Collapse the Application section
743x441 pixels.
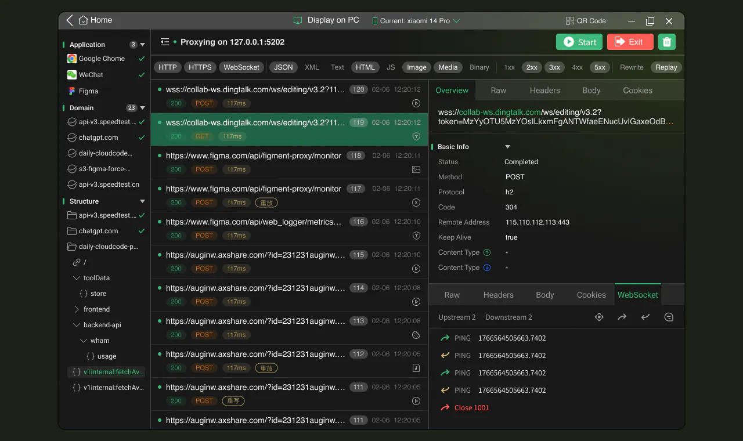(142, 45)
